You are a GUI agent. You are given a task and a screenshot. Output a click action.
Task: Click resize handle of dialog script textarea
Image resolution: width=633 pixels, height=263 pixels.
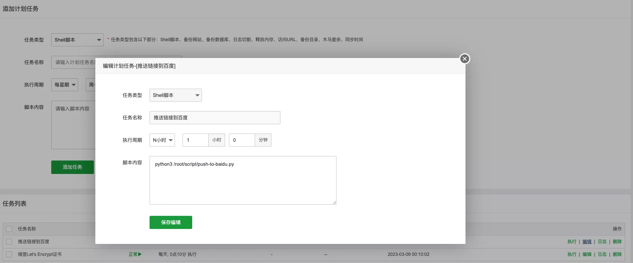[334, 202]
